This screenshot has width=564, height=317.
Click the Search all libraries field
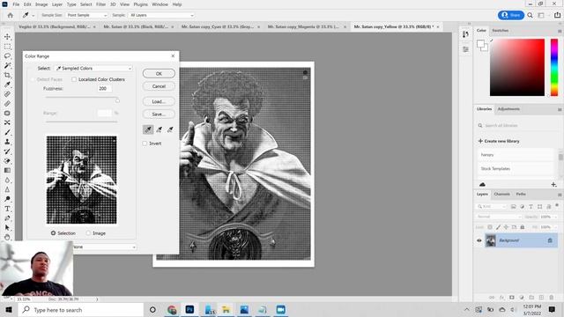[x=517, y=125]
